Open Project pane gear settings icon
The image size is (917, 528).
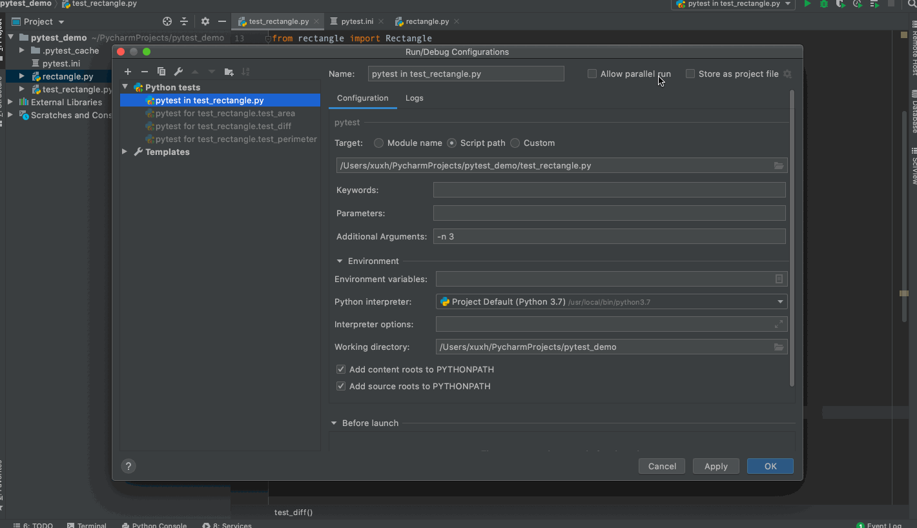tap(205, 21)
